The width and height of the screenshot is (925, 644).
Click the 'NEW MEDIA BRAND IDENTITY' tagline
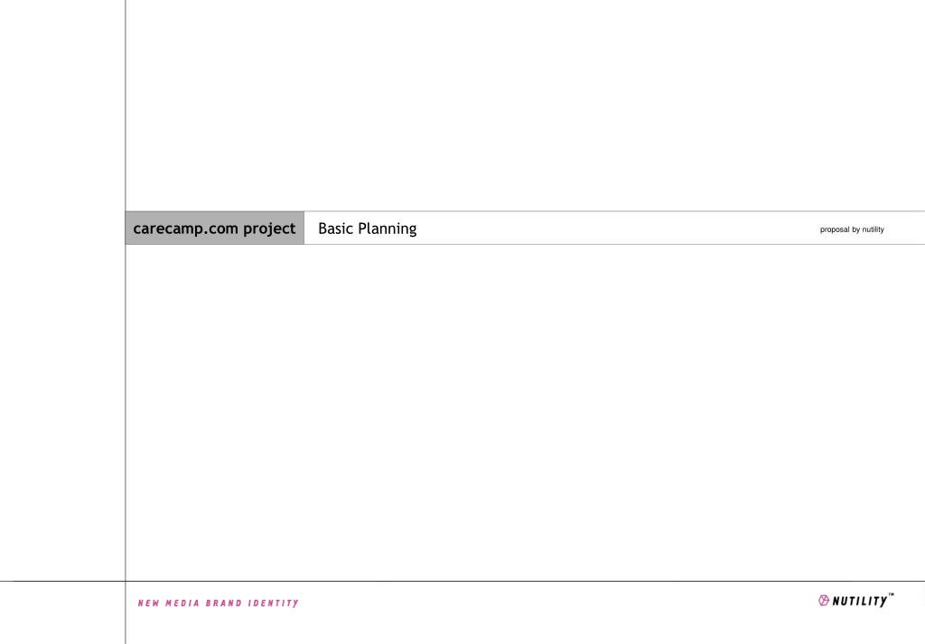click(219, 602)
